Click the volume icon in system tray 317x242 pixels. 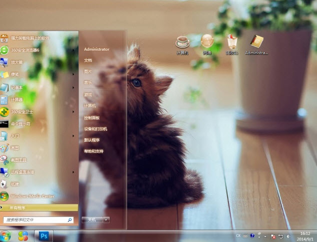pos(288,235)
